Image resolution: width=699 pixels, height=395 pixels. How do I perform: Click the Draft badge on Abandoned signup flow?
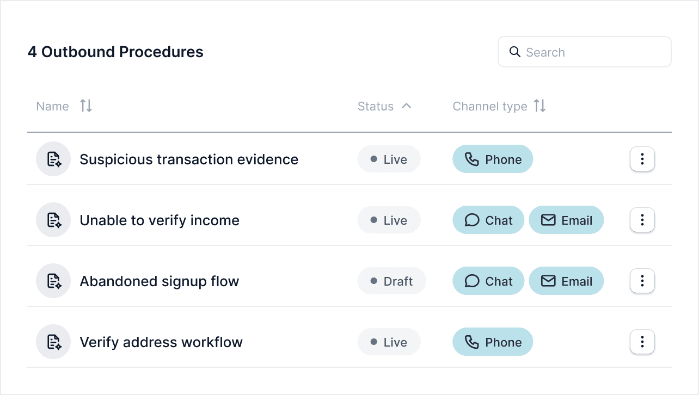[x=391, y=281]
